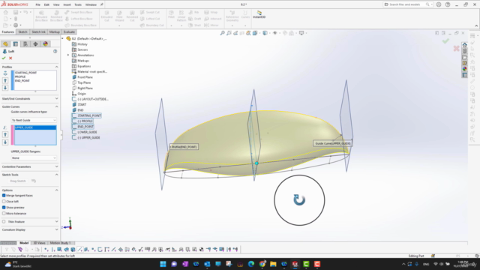
Task: Open the UPPER_GUIDE tangency None dropdown
Action: coord(34,158)
